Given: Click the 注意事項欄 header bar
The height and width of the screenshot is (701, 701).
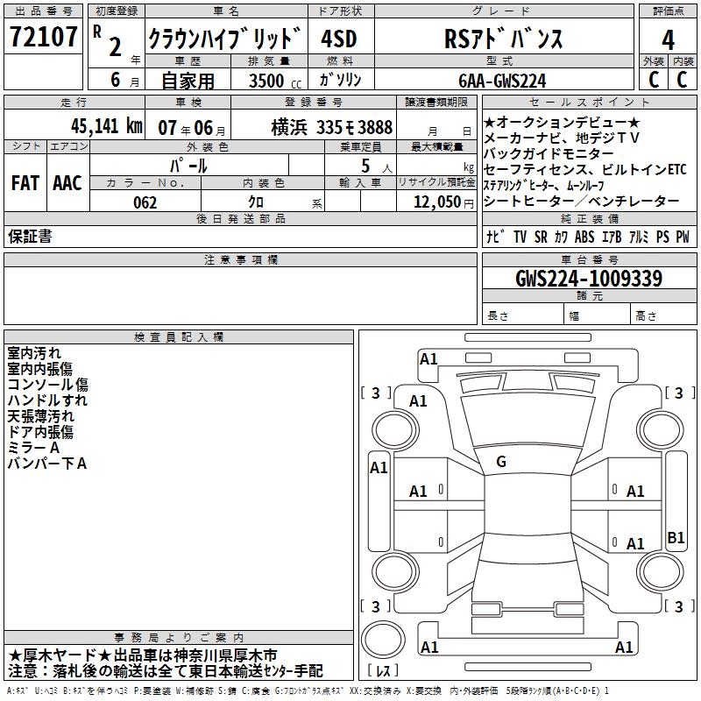Looking at the screenshot, I should tap(240, 259).
